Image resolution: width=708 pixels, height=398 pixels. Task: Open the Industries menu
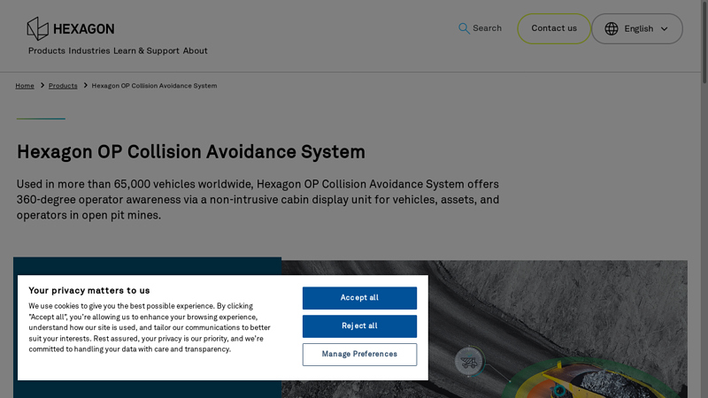(89, 51)
